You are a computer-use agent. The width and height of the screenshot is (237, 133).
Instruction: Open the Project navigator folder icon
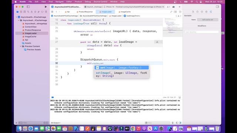coord(17,12)
